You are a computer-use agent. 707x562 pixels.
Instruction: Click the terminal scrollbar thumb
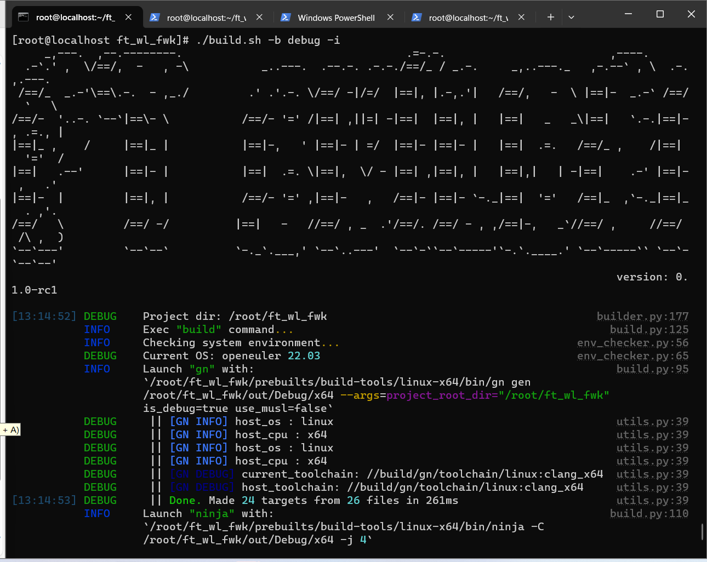click(702, 532)
